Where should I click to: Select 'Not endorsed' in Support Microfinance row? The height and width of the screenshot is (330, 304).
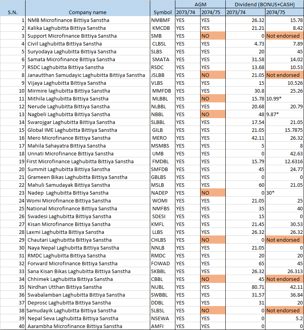[x=284, y=36]
